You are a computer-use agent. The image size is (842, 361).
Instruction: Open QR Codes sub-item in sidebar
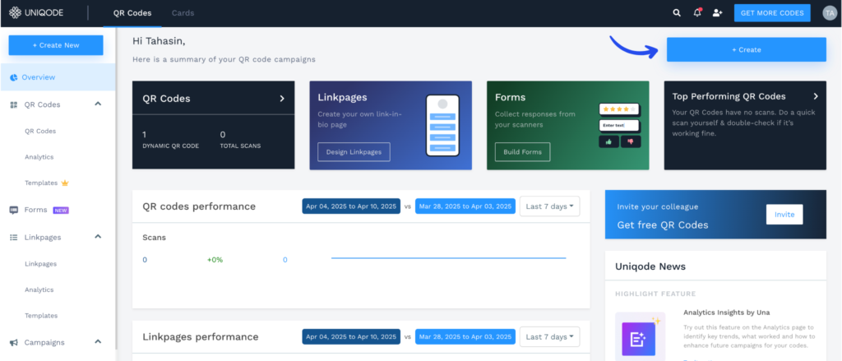coord(40,131)
